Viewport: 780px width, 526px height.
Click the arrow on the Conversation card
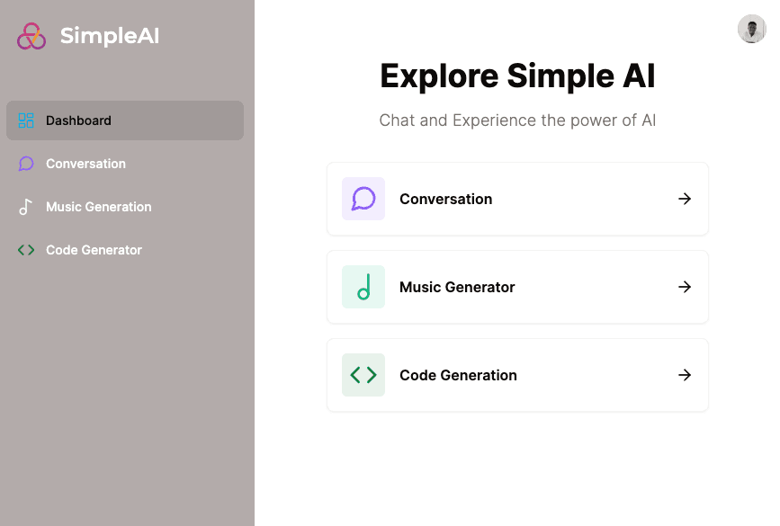(685, 199)
